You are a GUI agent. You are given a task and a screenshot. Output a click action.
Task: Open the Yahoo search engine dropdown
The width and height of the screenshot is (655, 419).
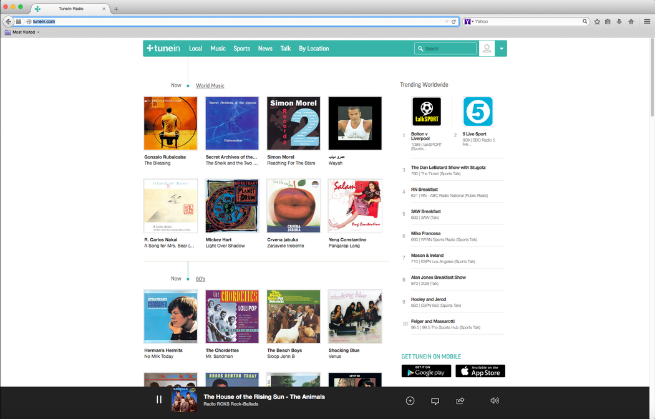pos(468,21)
